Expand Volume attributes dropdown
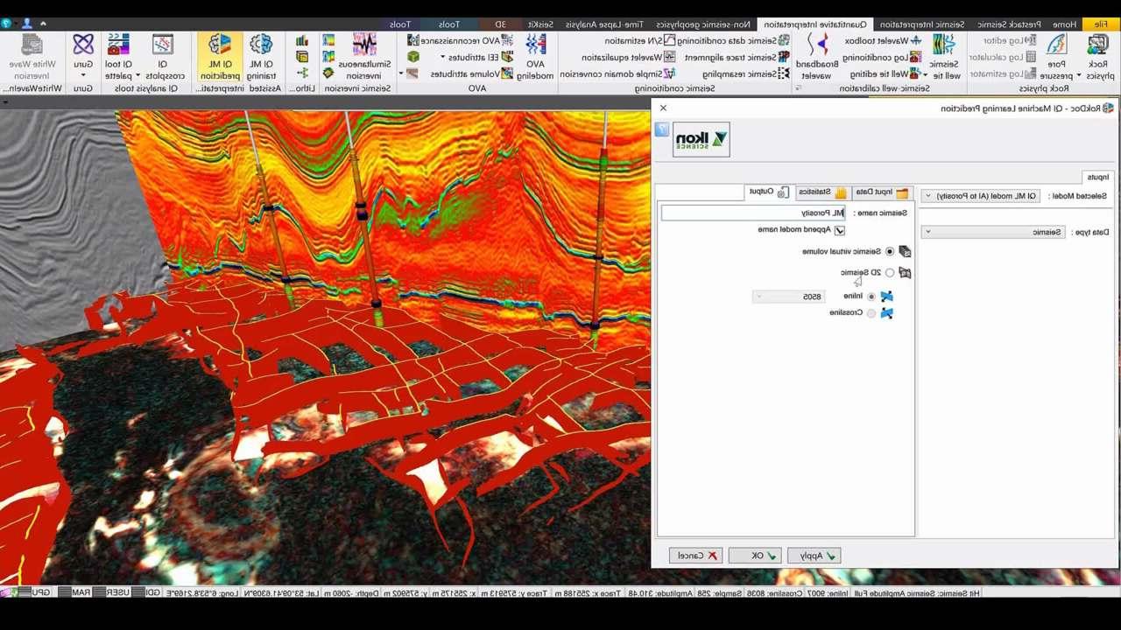1121x630 pixels. click(401, 74)
